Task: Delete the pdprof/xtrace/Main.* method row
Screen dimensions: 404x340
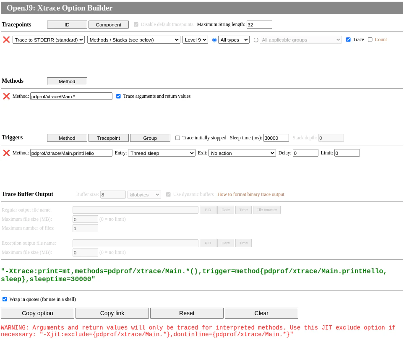Action: (6, 97)
